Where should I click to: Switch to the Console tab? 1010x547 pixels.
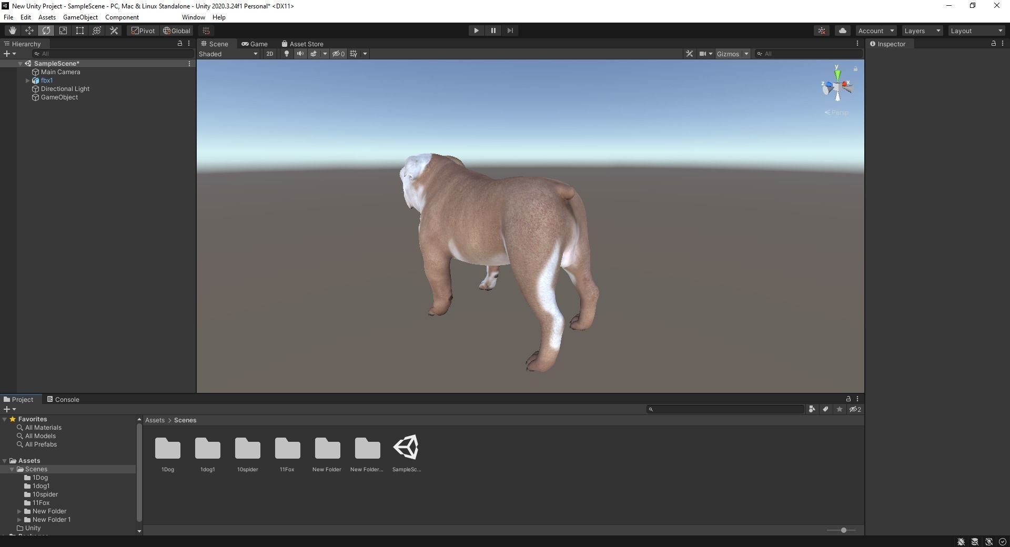coord(63,399)
